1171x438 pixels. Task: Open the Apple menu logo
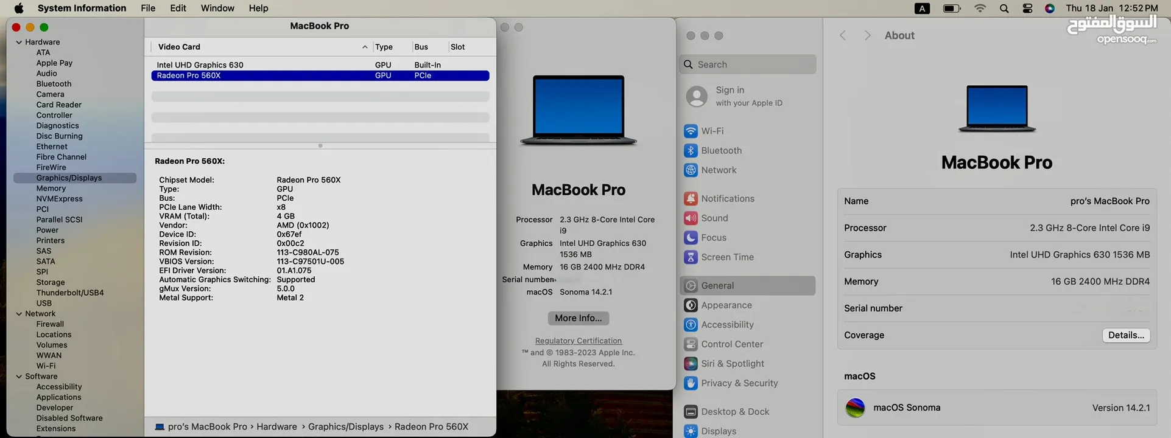18,8
